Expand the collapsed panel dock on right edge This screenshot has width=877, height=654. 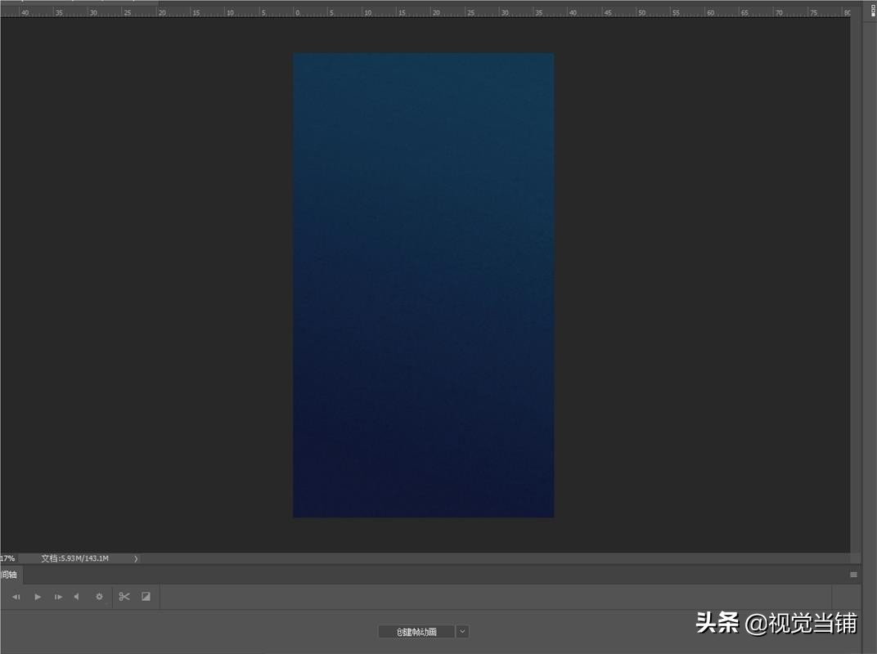pos(872,8)
